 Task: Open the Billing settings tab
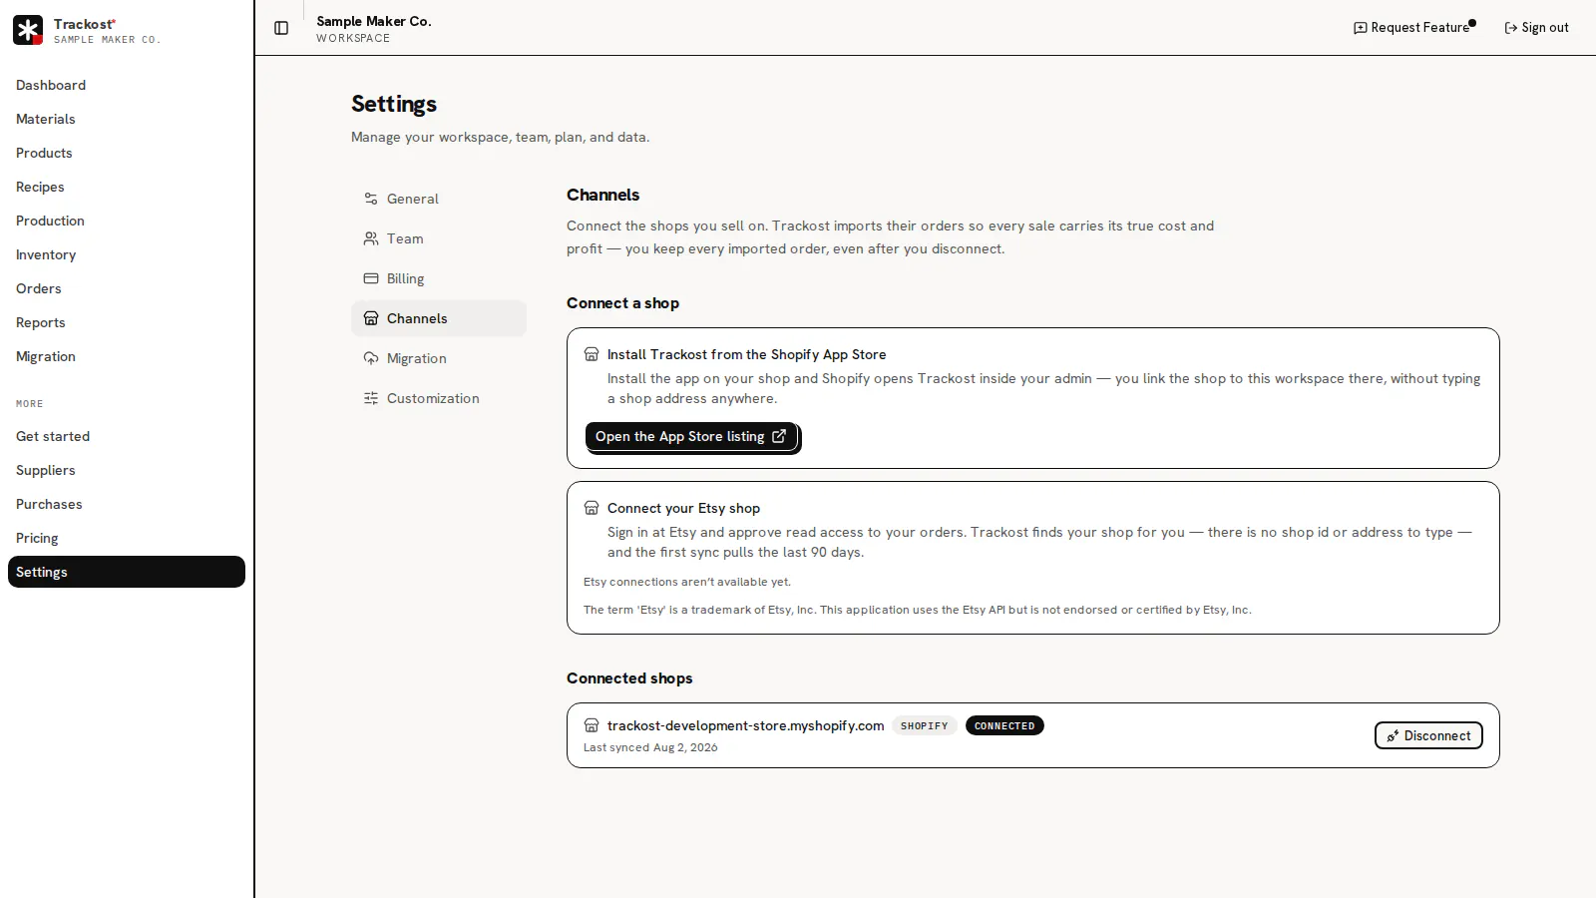439,278
